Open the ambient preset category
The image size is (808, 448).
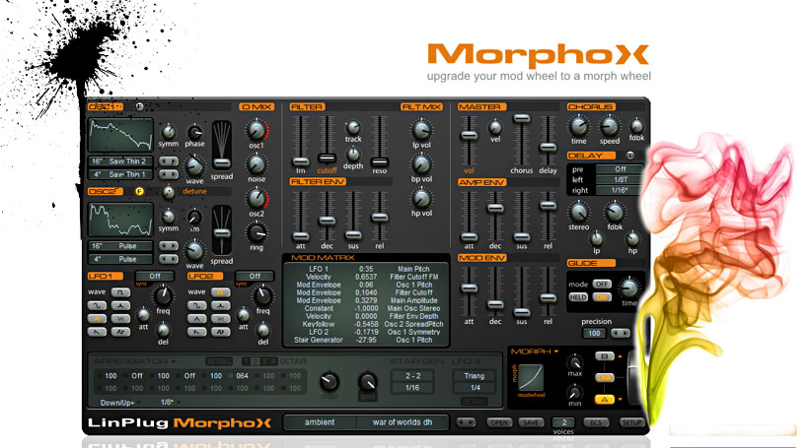coord(320,422)
